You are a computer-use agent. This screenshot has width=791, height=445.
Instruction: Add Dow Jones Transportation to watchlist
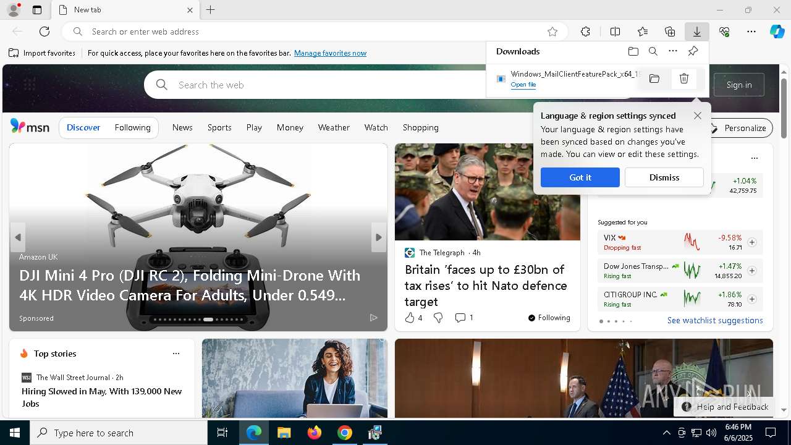pos(752,271)
